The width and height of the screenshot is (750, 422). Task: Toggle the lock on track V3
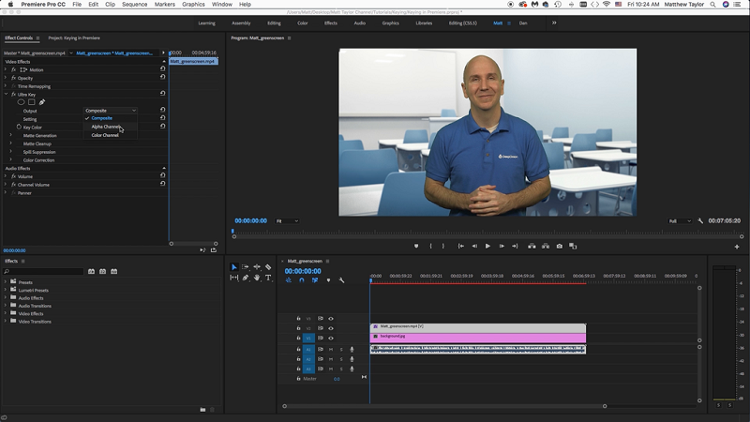(x=299, y=318)
